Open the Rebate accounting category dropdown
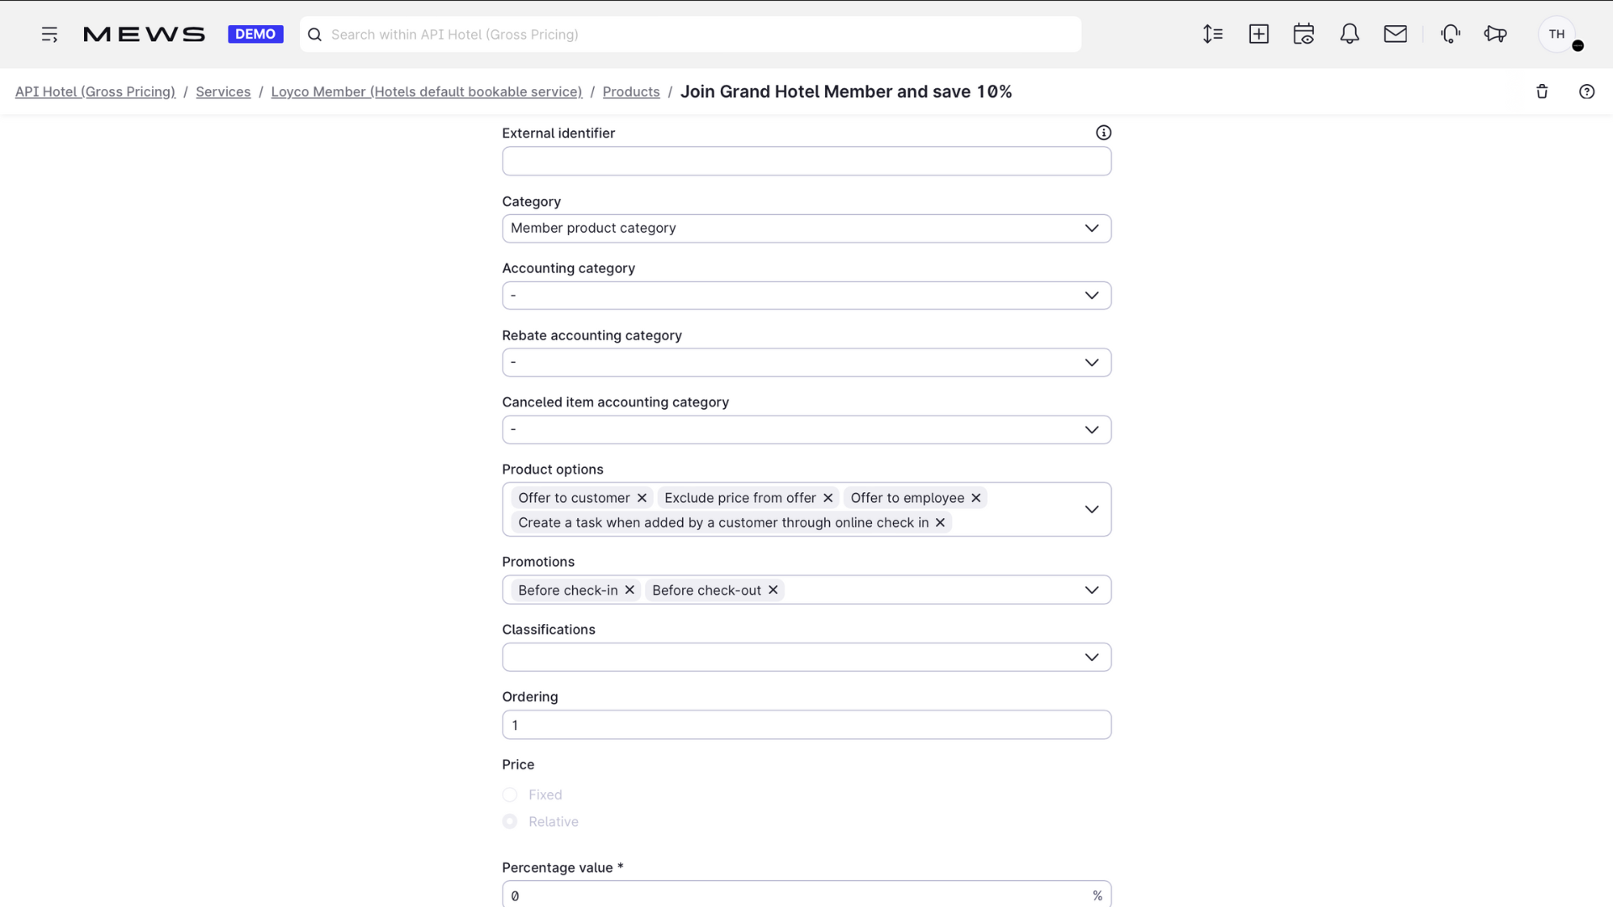The width and height of the screenshot is (1613, 907). pyautogui.click(x=806, y=363)
